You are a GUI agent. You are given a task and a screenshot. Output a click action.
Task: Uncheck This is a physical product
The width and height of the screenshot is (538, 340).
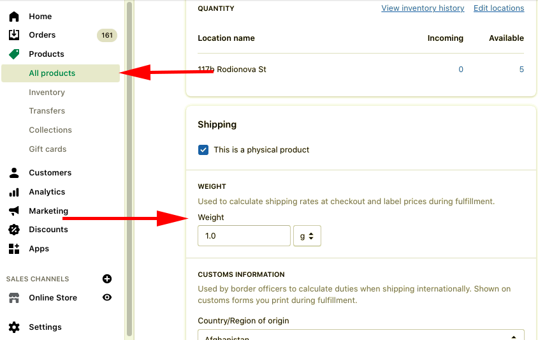(203, 150)
